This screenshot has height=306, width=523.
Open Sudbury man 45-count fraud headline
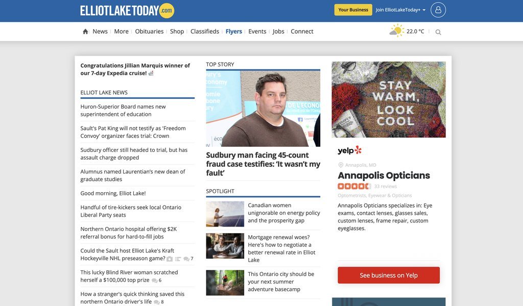tap(263, 164)
